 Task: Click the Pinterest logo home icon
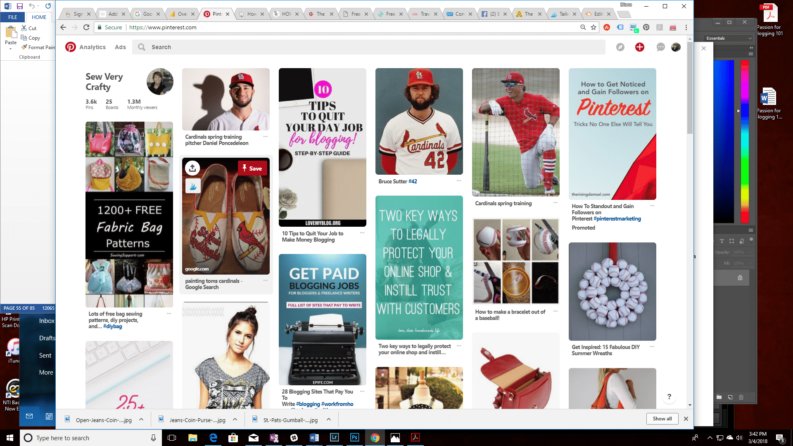pyautogui.click(x=71, y=47)
